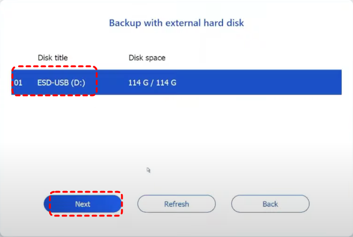The width and height of the screenshot is (353, 237).
Task: Select the ESD-USB (D:) disk entry
Action: (61, 83)
